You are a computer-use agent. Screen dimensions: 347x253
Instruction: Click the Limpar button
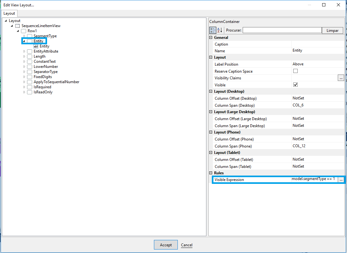pos(332,30)
